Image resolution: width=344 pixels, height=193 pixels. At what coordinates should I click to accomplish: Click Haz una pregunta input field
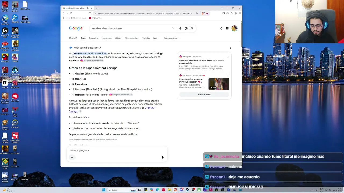(x=117, y=150)
